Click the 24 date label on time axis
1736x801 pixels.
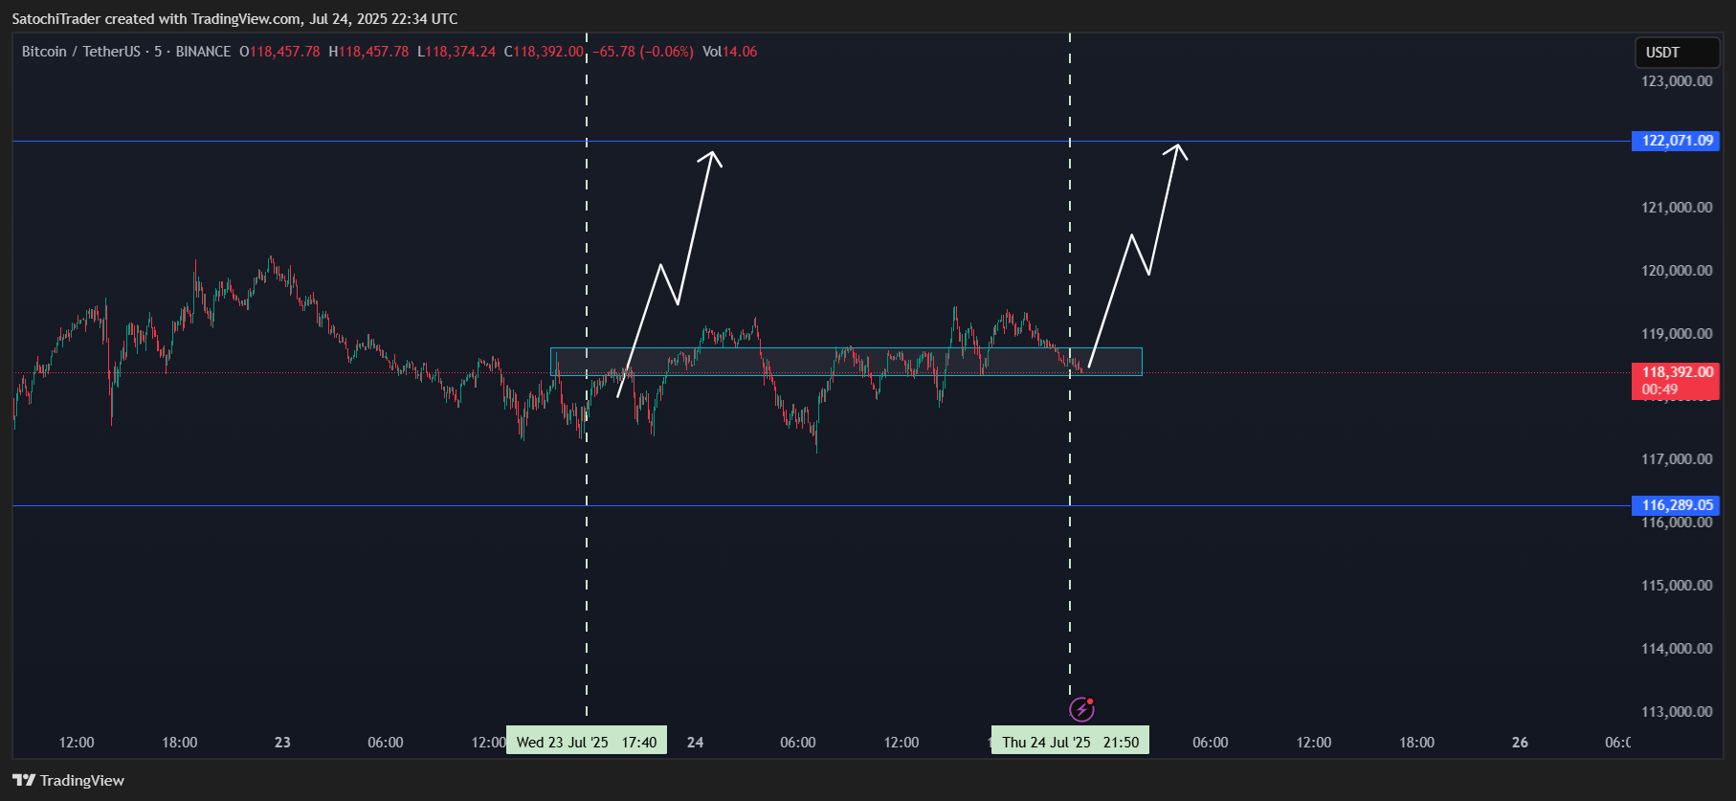coord(696,743)
